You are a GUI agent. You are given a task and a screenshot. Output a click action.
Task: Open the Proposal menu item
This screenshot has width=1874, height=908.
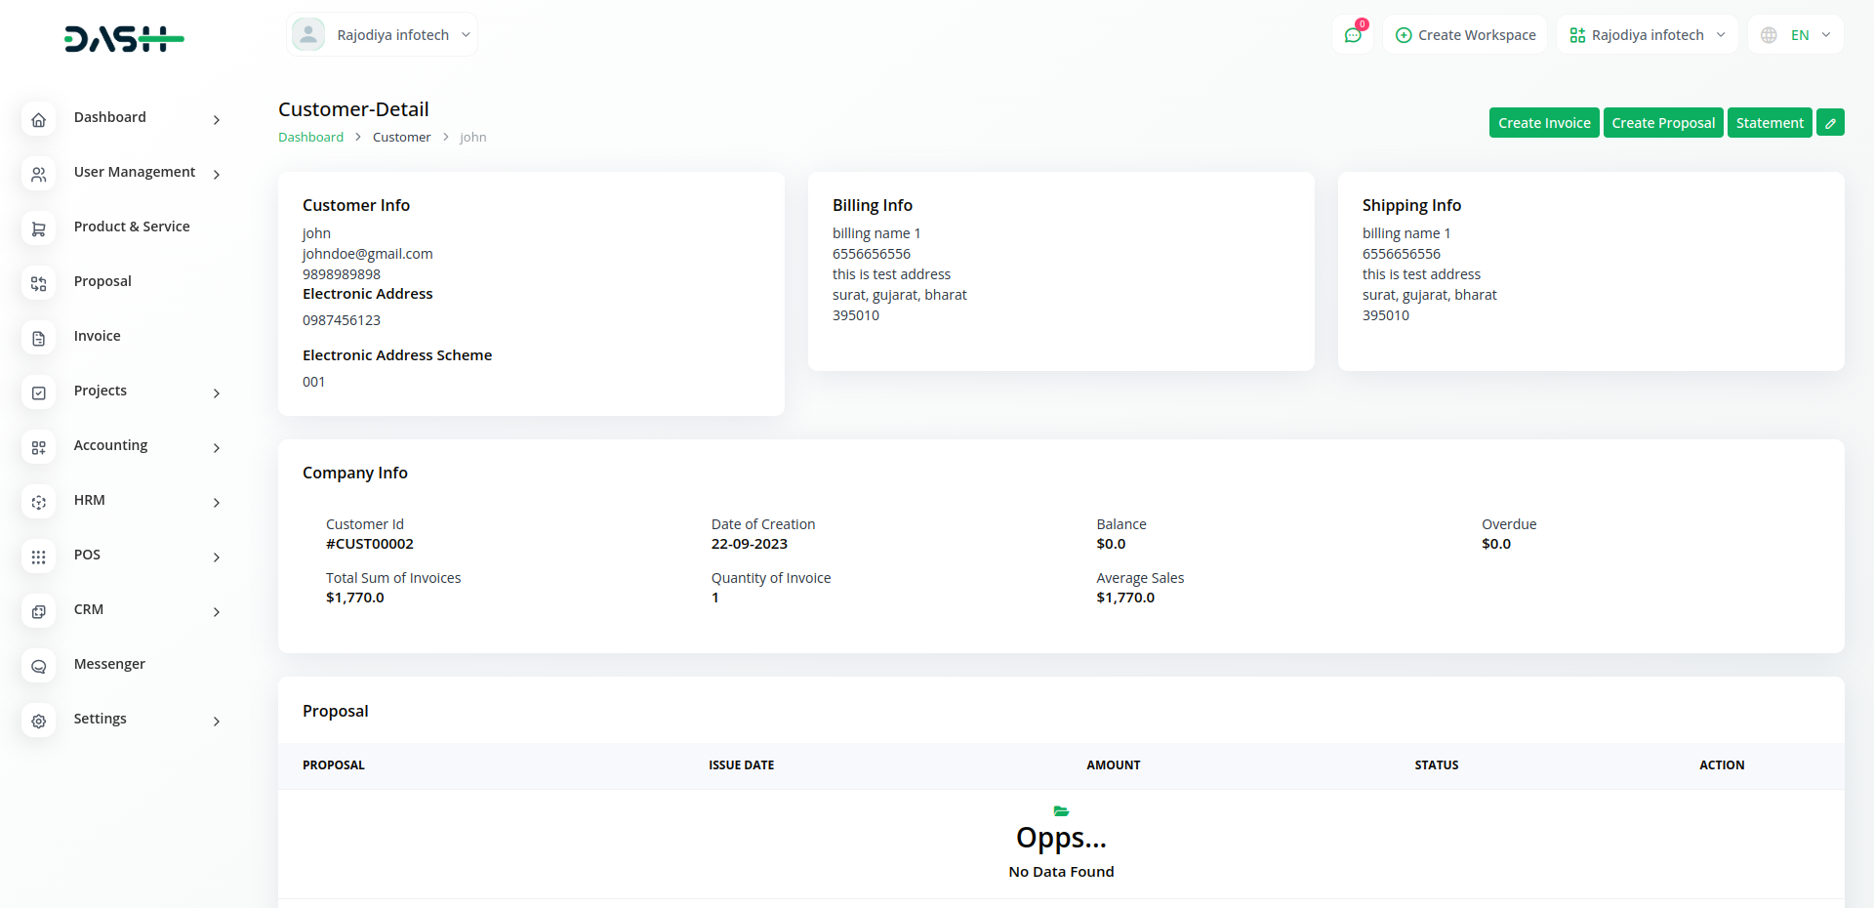(x=102, y=281)
